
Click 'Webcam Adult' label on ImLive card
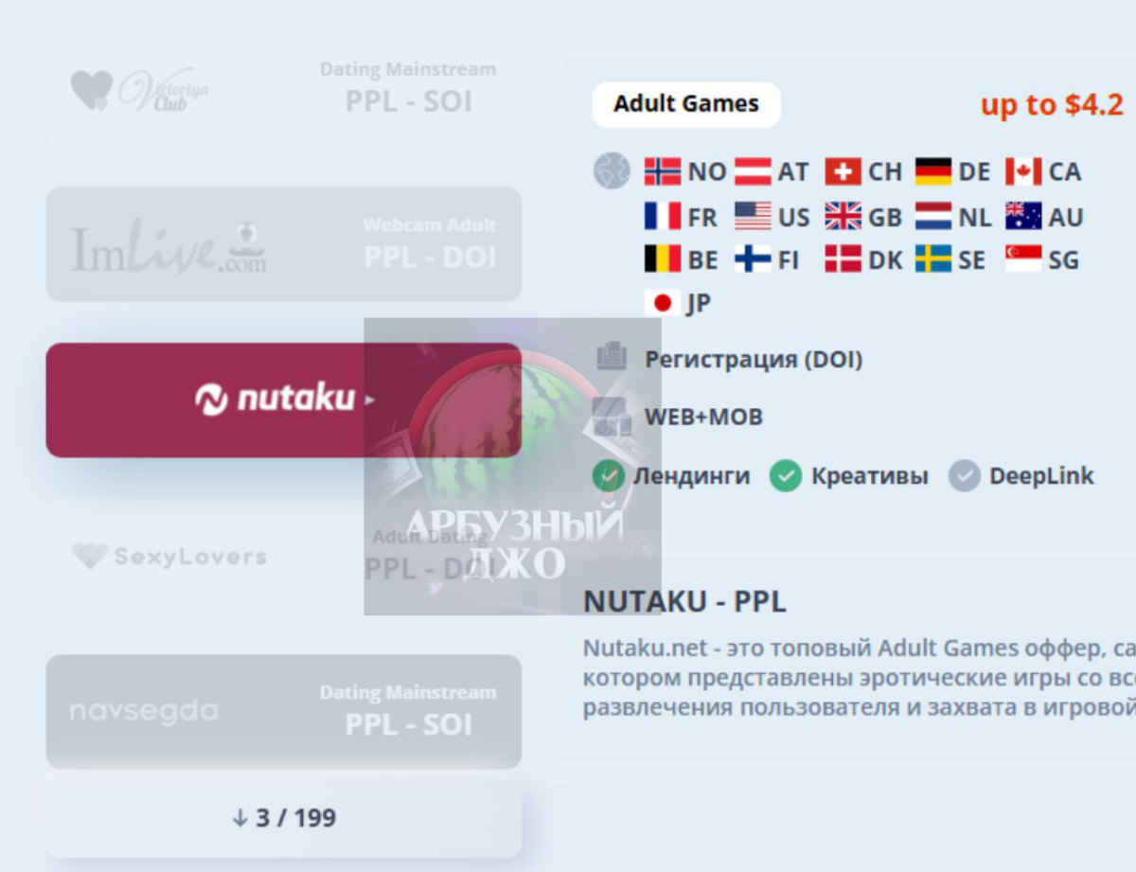(430, 225)
